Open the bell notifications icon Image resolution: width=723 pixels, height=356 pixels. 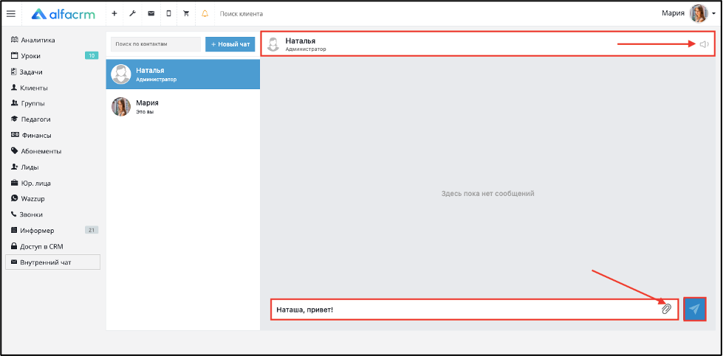(205, 14)
